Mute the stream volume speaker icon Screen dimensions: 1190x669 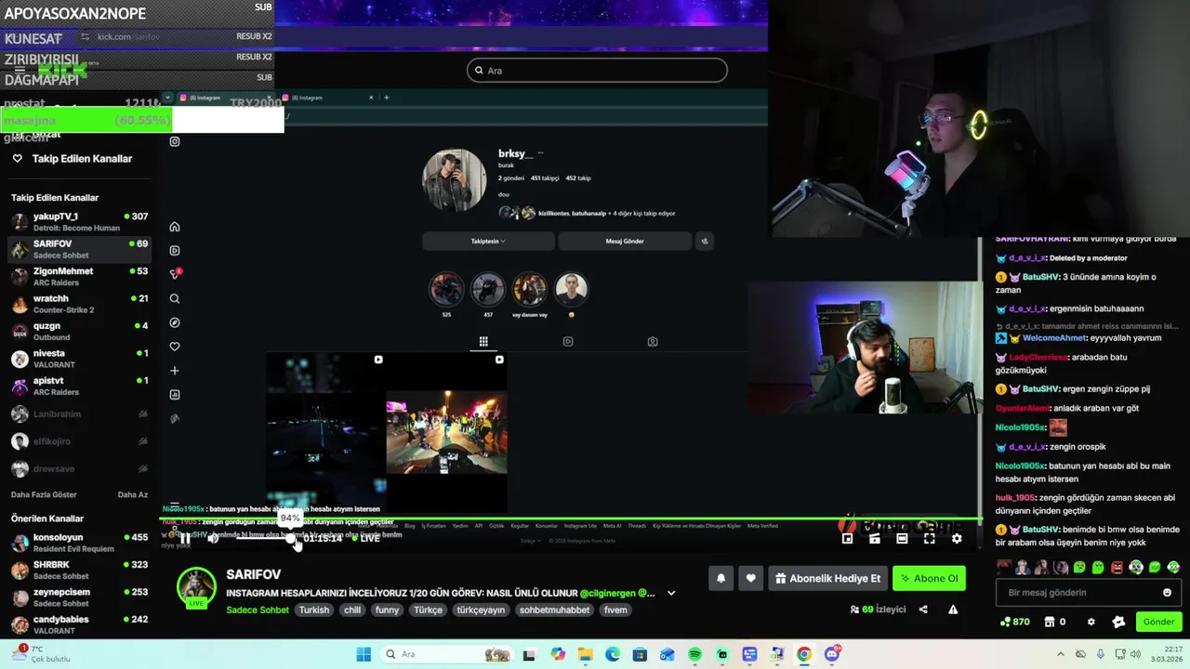tap(213, 538)
